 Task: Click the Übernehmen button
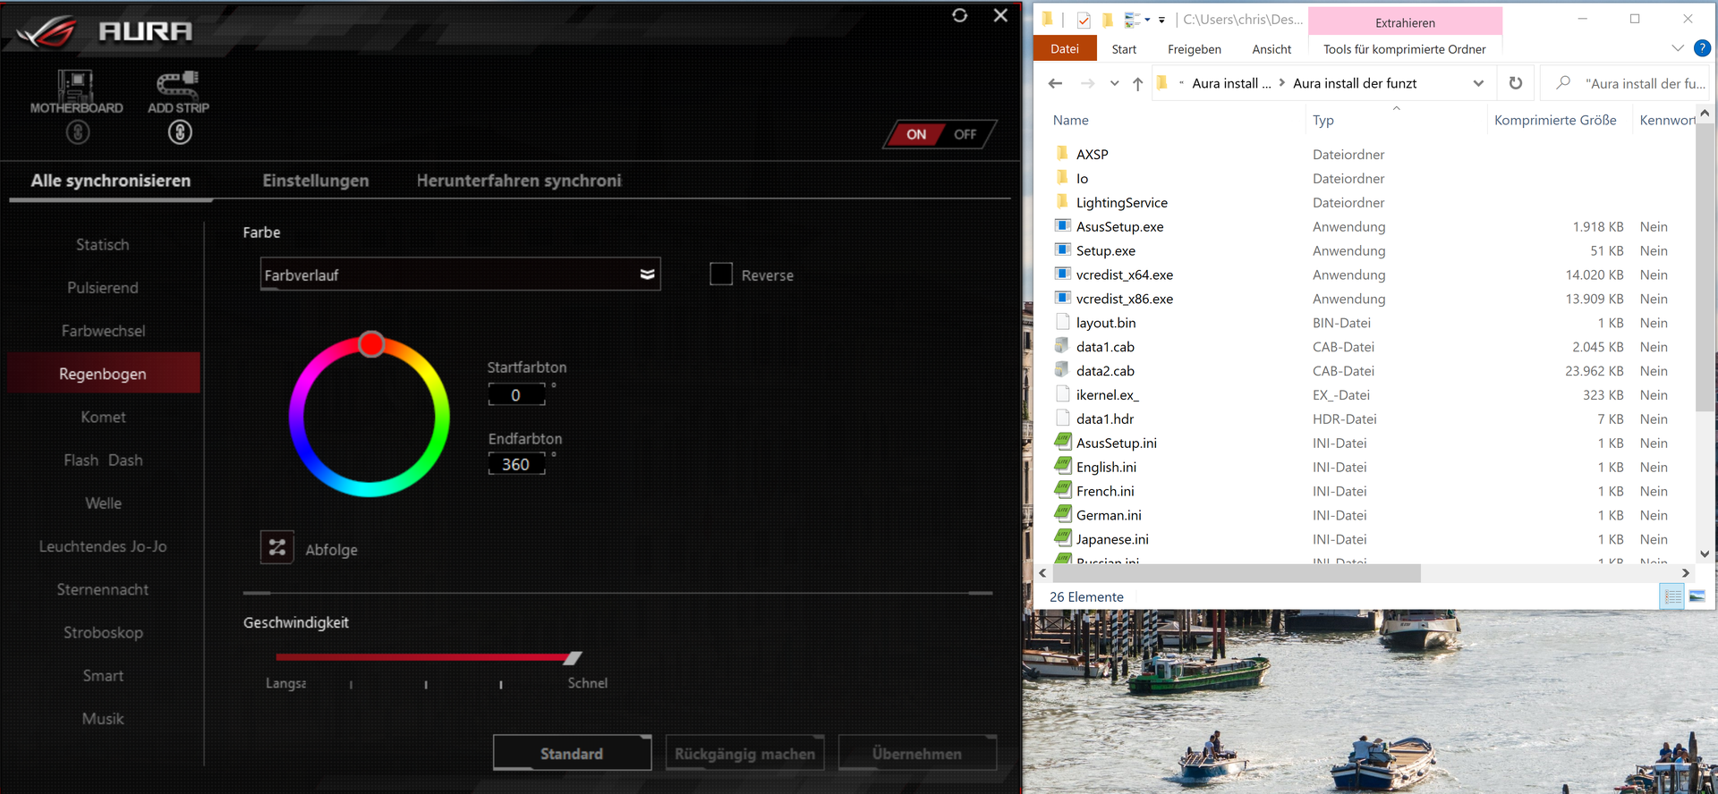coord(917,754)
